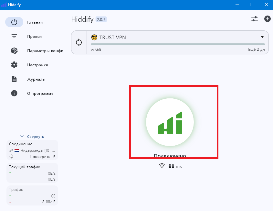Open Параметры конфигурации box icon
This screenshot has height=211, width=273.
pos(14,51)
